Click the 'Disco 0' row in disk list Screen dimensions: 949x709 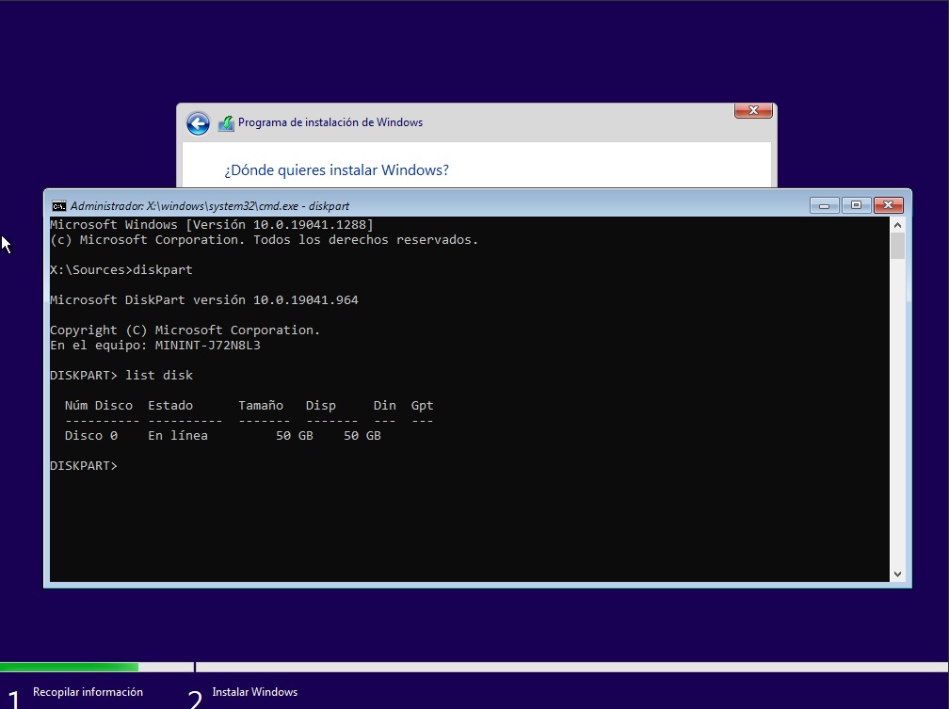[223, 435]
